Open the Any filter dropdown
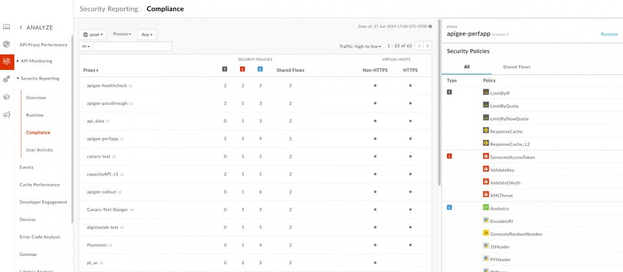Viewport: 623px width, 272px height. click(x=147, y=34)
